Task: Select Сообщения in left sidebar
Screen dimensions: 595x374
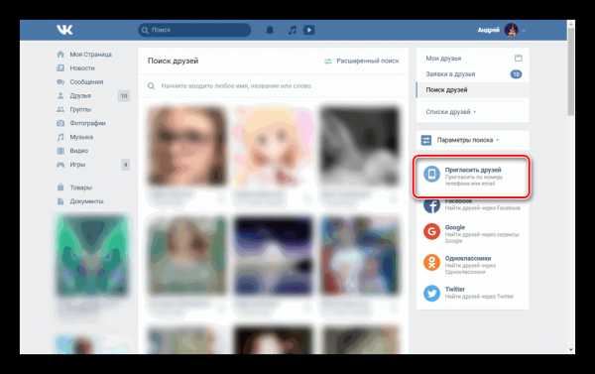Action: click(86, 82)
